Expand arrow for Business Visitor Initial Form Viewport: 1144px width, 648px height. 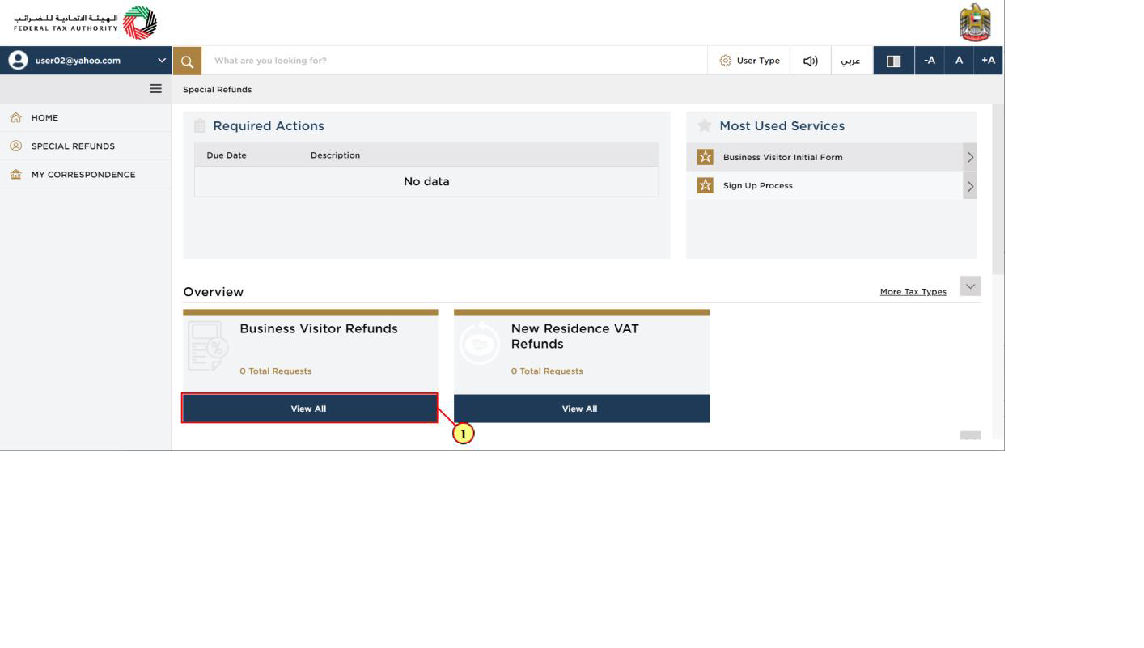click(x=970, y=157)
